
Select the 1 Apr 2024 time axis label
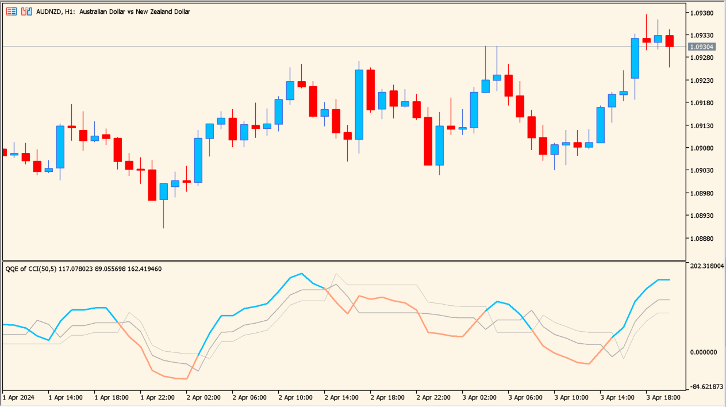tap(19, 397)
